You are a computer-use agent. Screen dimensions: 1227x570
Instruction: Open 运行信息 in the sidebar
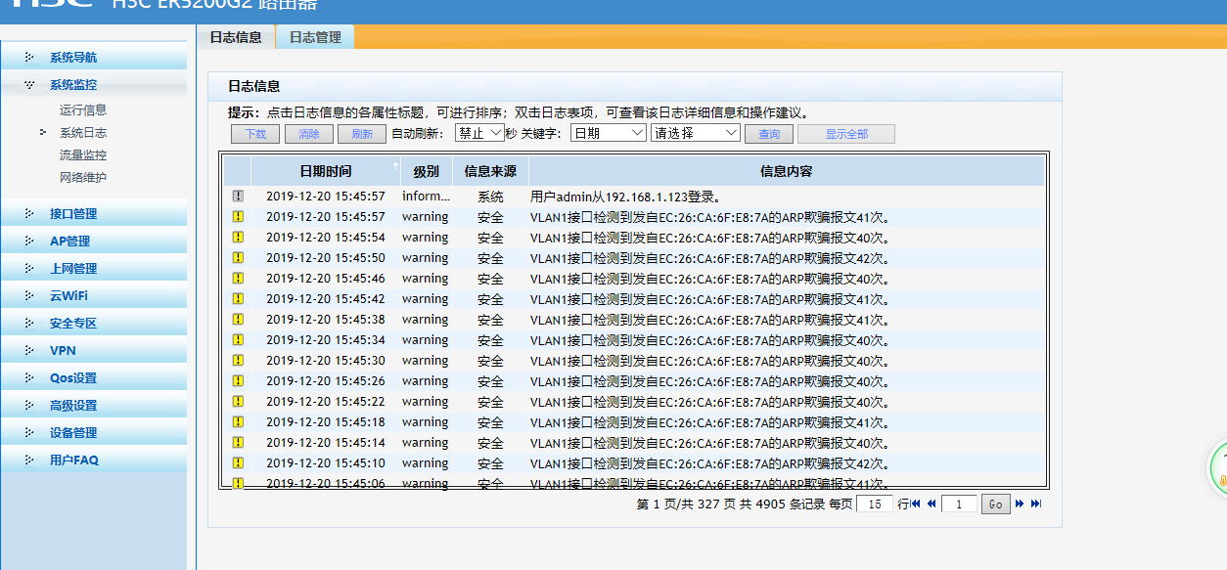[x=83, y=110]
